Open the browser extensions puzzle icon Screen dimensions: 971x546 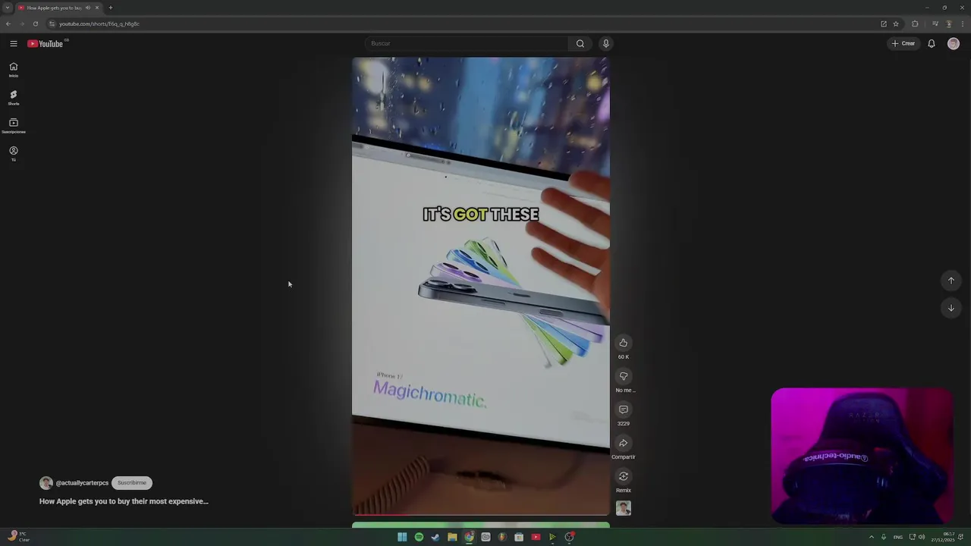tap(915, 24)
